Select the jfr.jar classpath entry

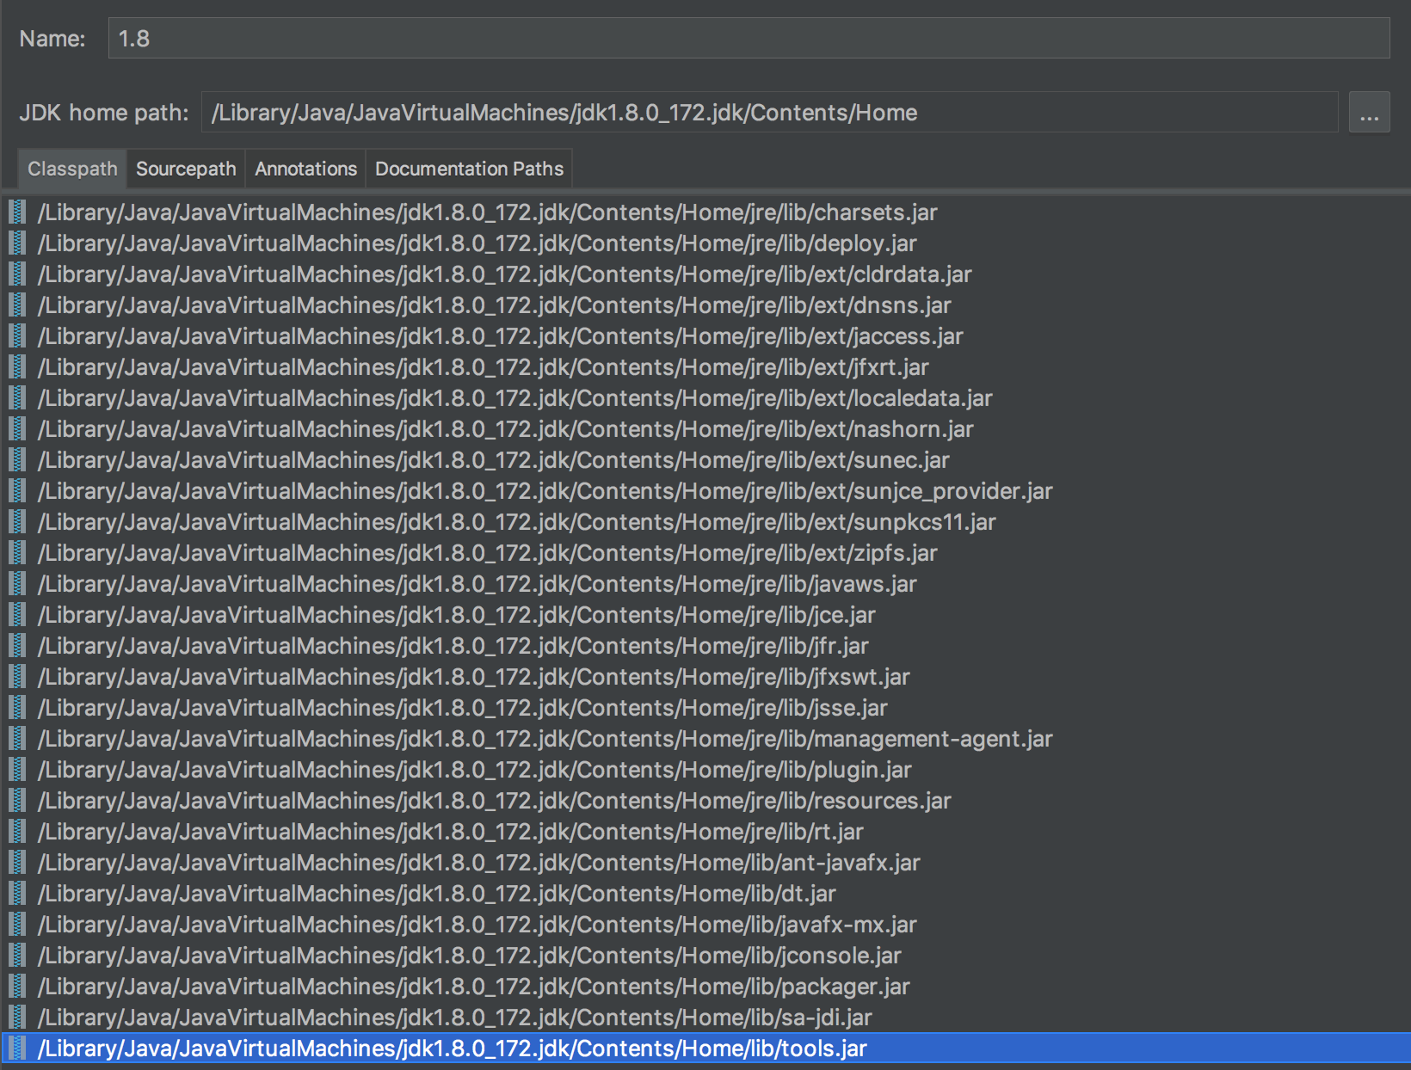705,645
